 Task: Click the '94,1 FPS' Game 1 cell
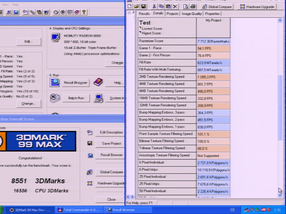click(x=213, y=48)
